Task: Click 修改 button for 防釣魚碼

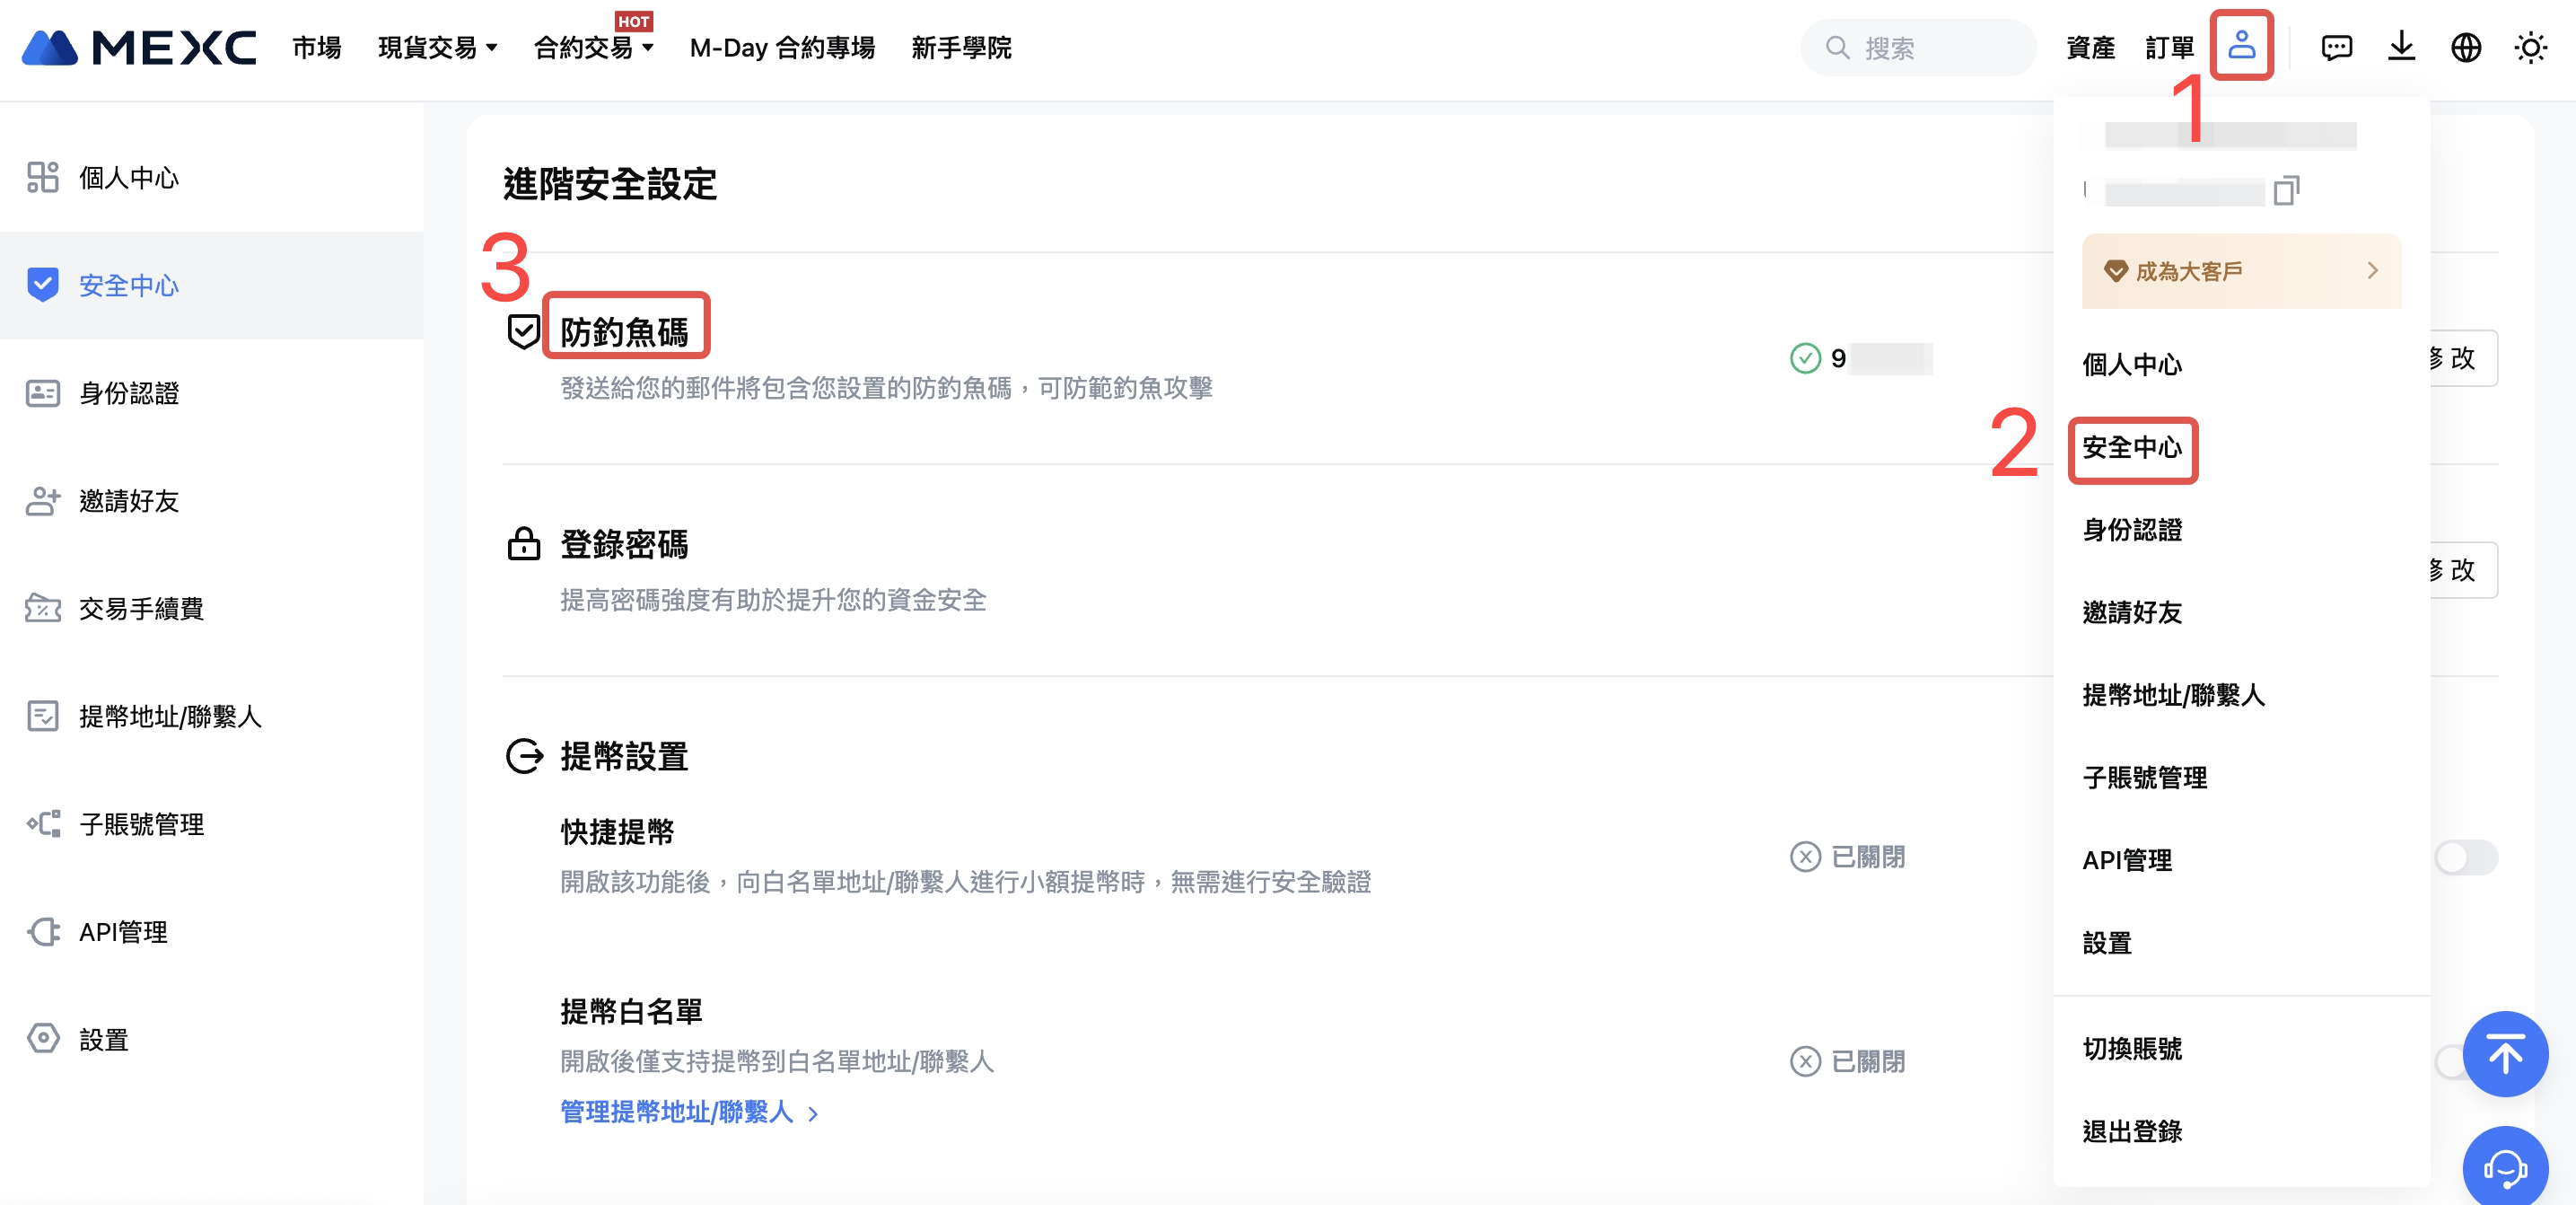Action: [x=2462, y=358]
